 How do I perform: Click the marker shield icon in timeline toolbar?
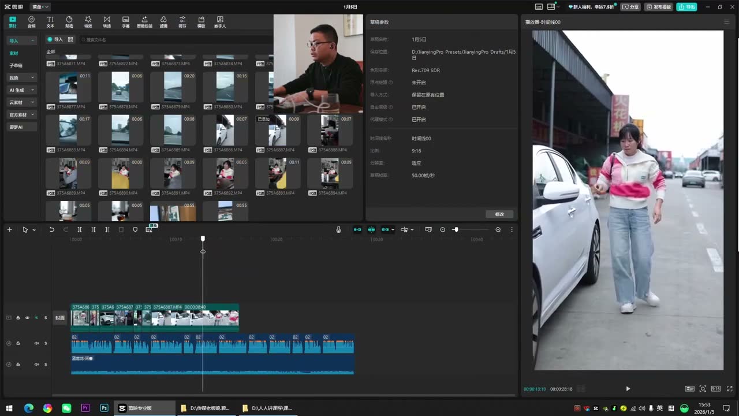[x=135, y=229]
